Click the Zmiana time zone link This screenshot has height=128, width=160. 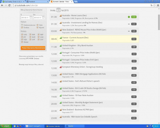coord(36,59)
